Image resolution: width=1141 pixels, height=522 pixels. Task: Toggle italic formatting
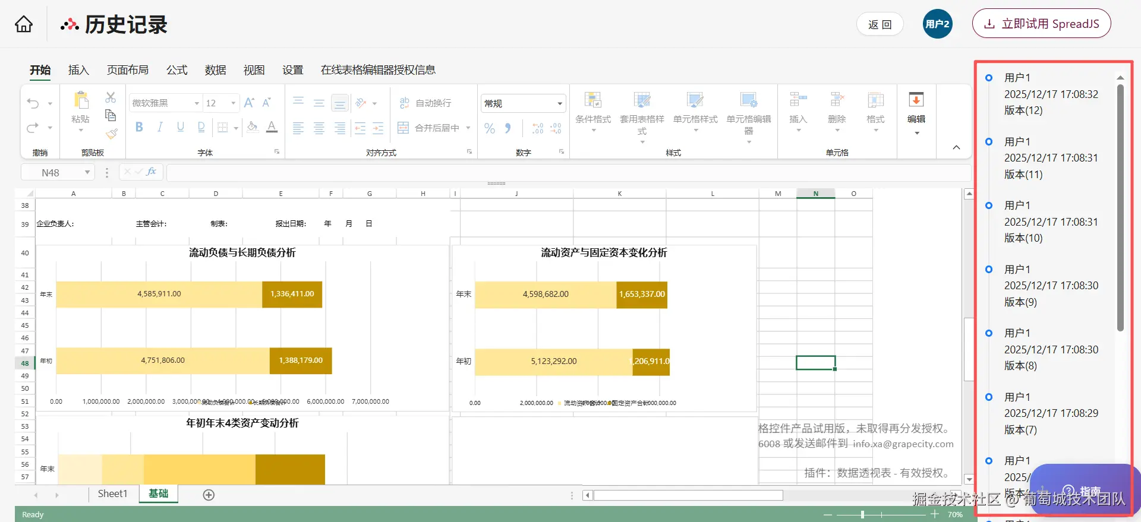[x=160, y=127]
